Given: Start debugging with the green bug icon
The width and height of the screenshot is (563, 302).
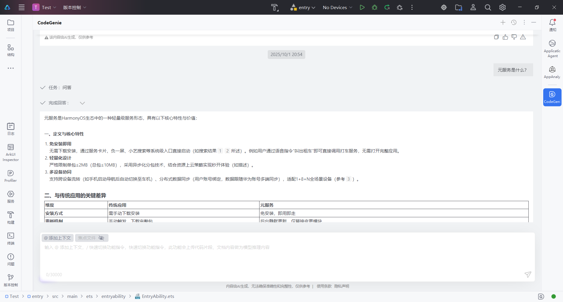Looking at the screenshot, I should click(x=374, y=7).
